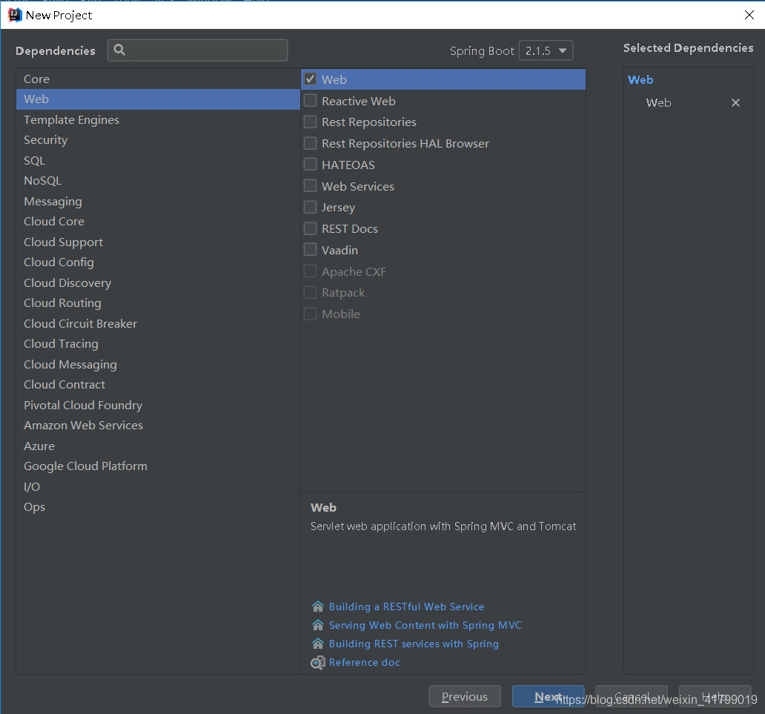This screenshot has height=714, width=765.
Task: Select the Google Cloud Platform category
Action: 158,466
